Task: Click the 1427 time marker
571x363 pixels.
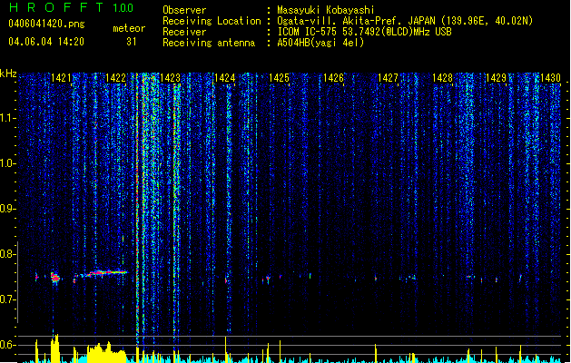Action: (x=388, y=78)
